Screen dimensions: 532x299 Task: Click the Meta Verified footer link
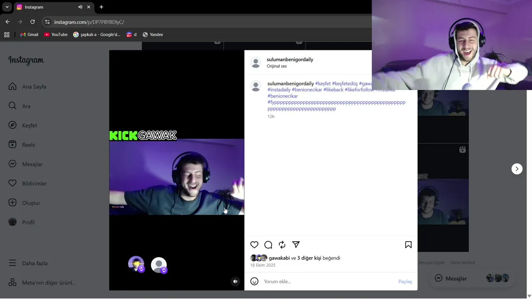pos(463,263)
